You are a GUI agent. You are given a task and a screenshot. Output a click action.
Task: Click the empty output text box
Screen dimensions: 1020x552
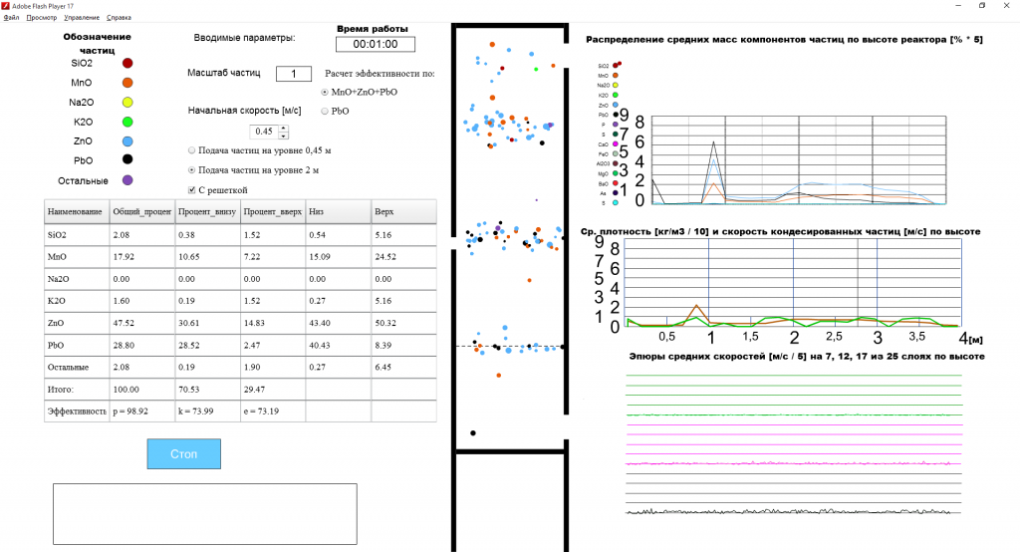(x=205, y=514)
